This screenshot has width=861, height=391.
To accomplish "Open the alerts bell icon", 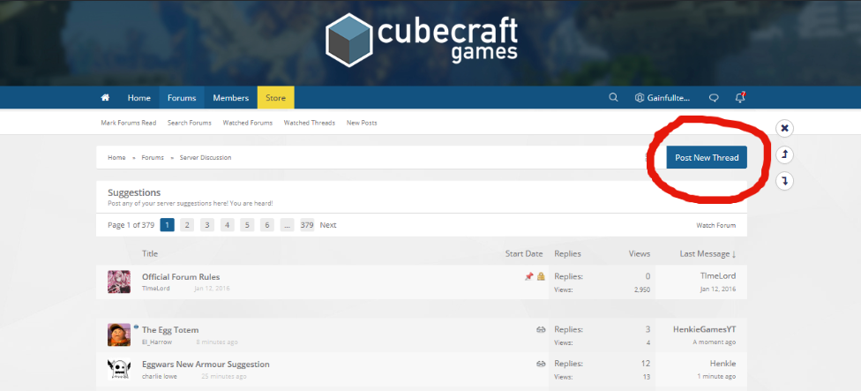I will pos(739,97).
